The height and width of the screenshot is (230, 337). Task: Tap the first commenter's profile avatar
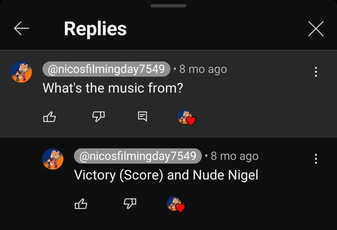tap(21, 72)
